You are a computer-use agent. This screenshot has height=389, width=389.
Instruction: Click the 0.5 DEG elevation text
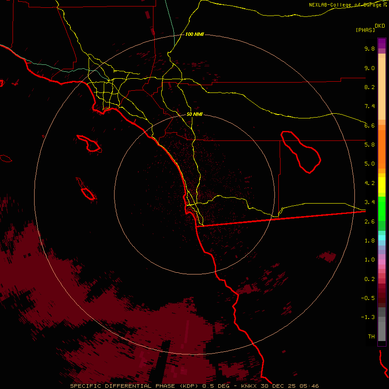[216, 386]
